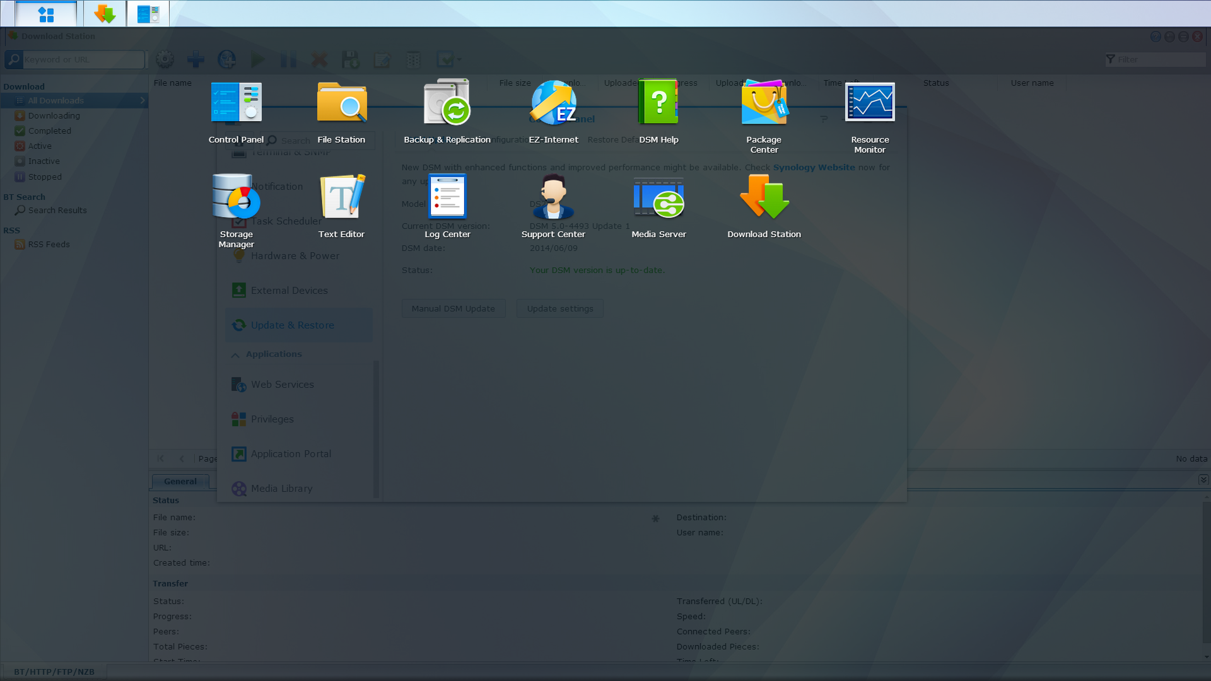Open Hardware & Power in Control Panel
1211x681 pixels.
(299, 255)
